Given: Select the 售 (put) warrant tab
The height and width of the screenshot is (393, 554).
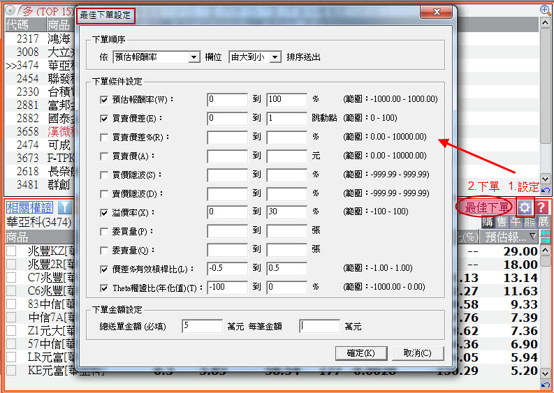Looking at the screenshot, I should coord(502,222).
